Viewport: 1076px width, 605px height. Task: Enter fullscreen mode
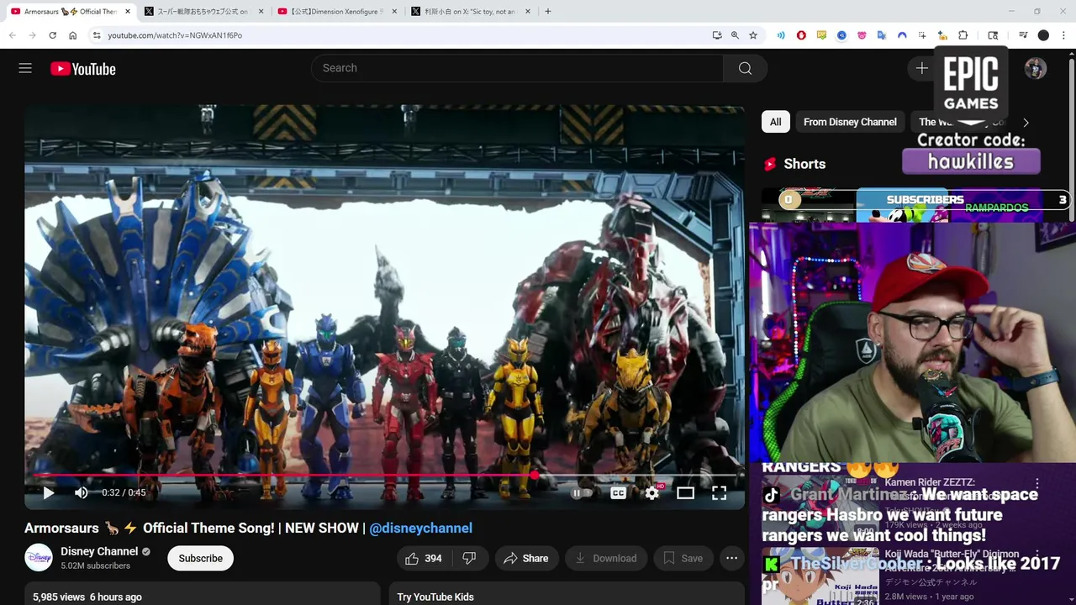pyautogui.click(x=719, y=493)
